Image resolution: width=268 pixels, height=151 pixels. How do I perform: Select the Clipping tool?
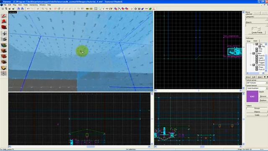4,68
